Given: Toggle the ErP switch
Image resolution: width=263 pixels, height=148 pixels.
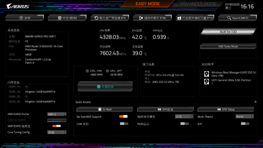Looking at the screenshot, I should (x=245, y=124).
